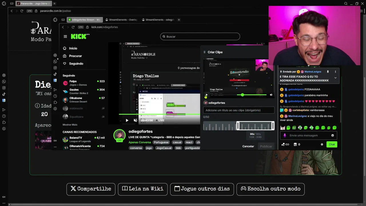The image size is (366, 206).
Task: Click the Buscar search field
Action: 200,37
